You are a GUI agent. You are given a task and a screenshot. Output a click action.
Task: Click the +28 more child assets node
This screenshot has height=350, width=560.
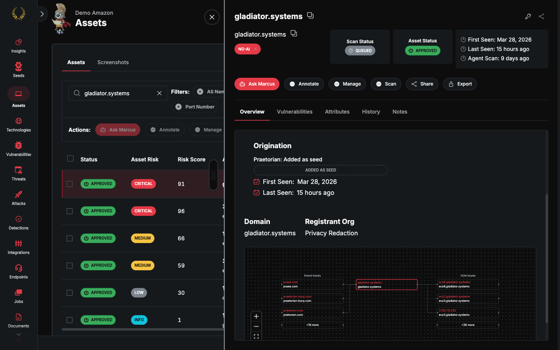468,325
